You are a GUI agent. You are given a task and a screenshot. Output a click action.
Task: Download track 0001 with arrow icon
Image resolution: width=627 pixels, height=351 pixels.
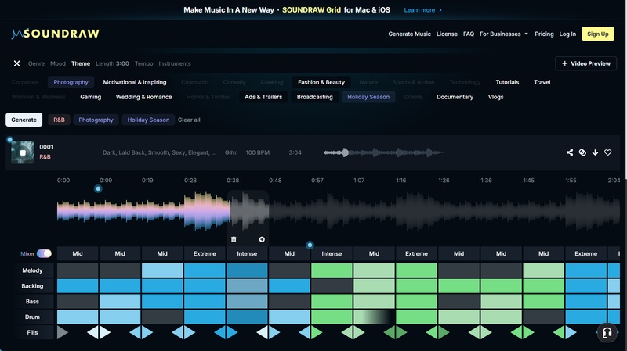click(x=595, y=152)
